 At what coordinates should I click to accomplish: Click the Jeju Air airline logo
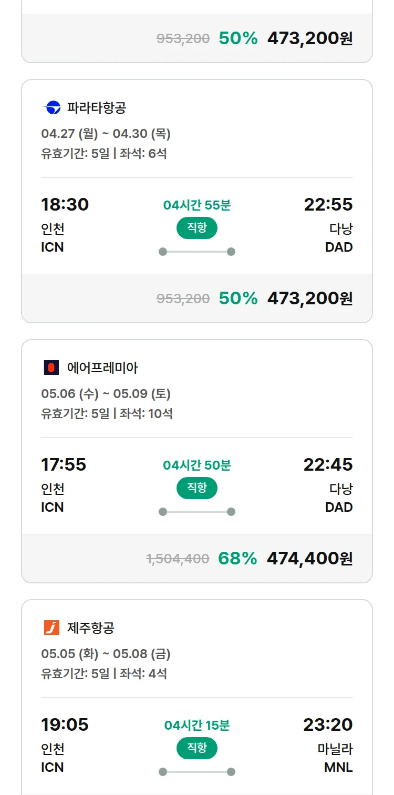pyautogui.click(x=51, y=628)
